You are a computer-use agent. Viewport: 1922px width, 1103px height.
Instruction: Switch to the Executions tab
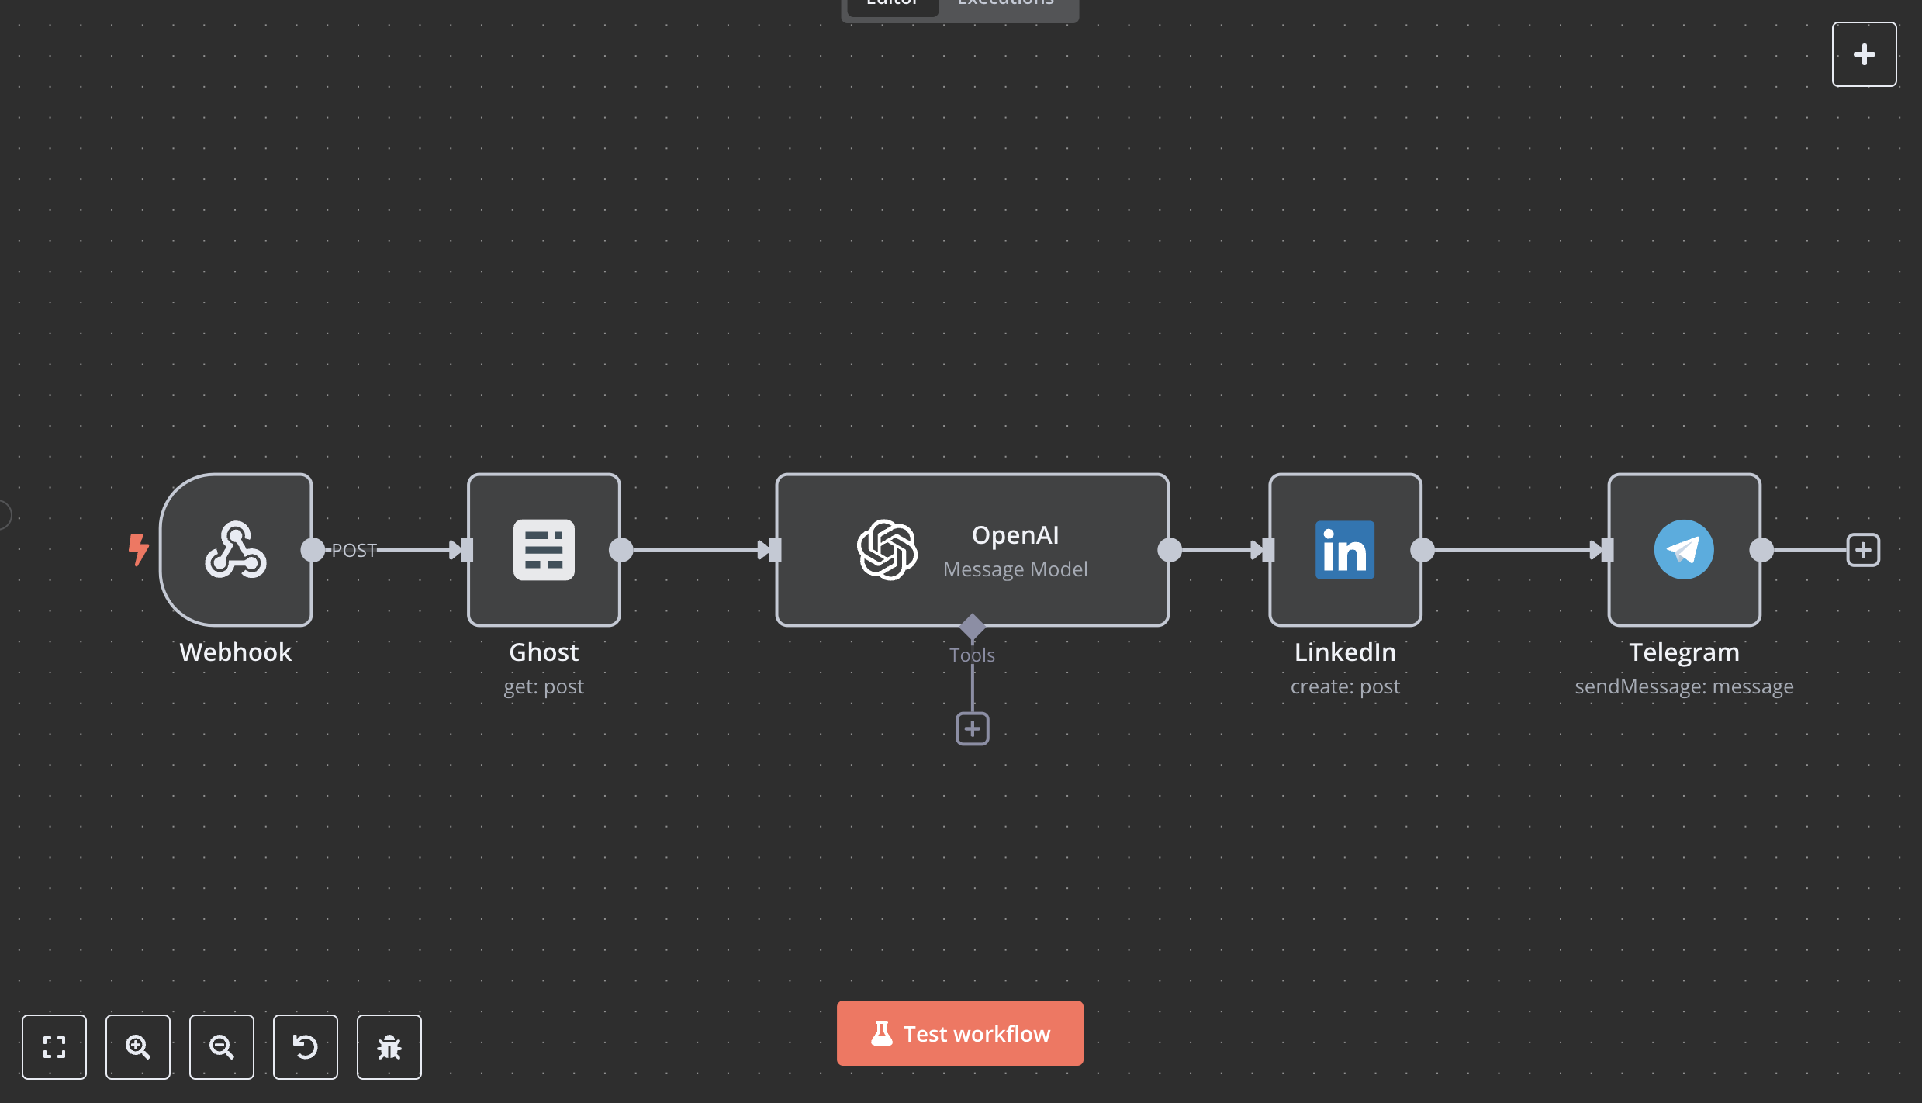coord(1004,4)
